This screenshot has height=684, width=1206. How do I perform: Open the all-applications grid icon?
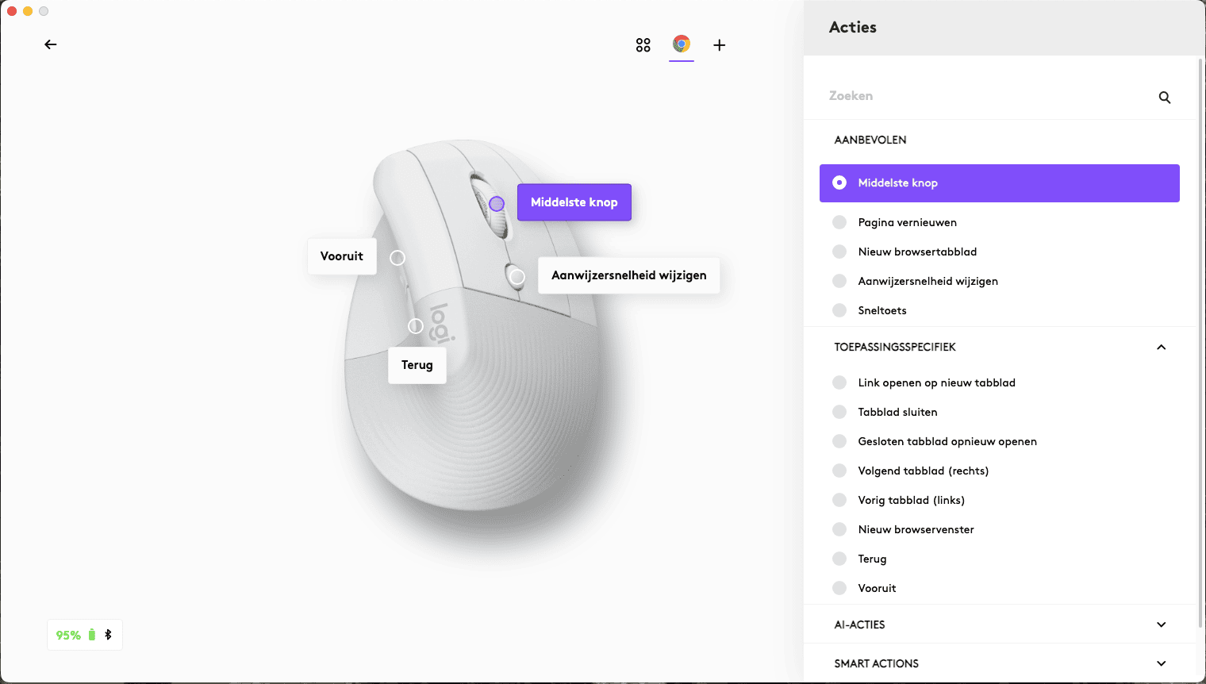click(643, 45)
